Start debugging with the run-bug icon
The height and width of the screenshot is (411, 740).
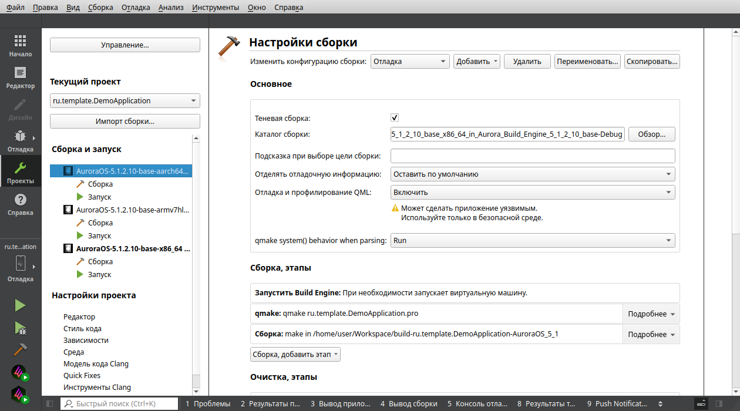click(x=21, y=328)
